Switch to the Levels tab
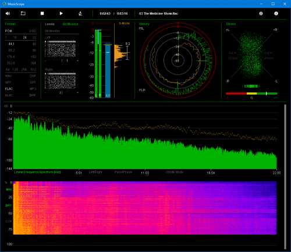The image size is (291, 252). [x=49, y=24]
